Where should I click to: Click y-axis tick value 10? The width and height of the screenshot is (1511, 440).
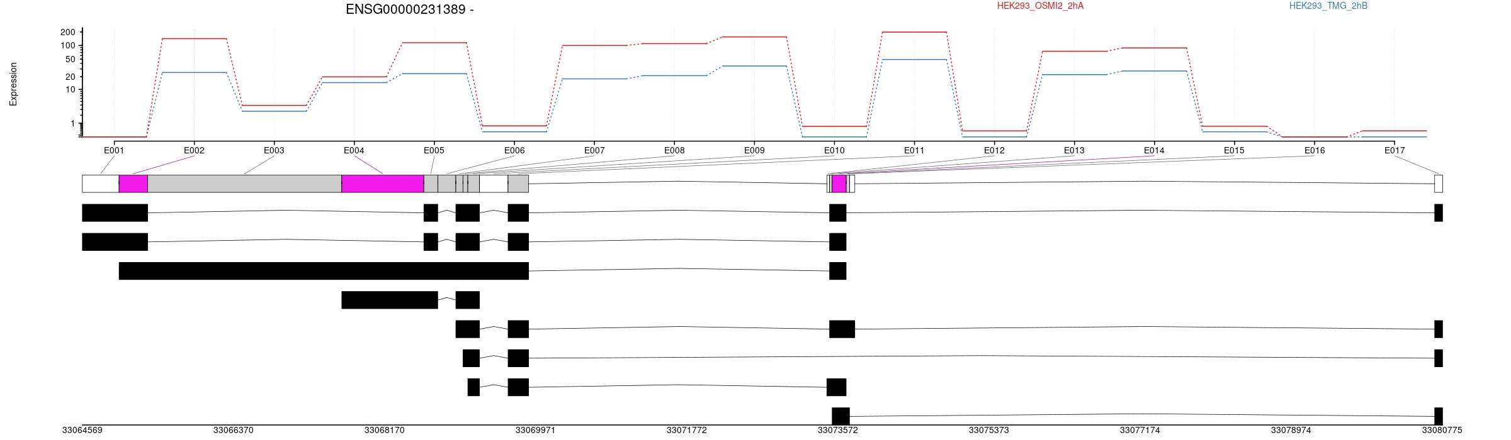click(x=71, y=89)
